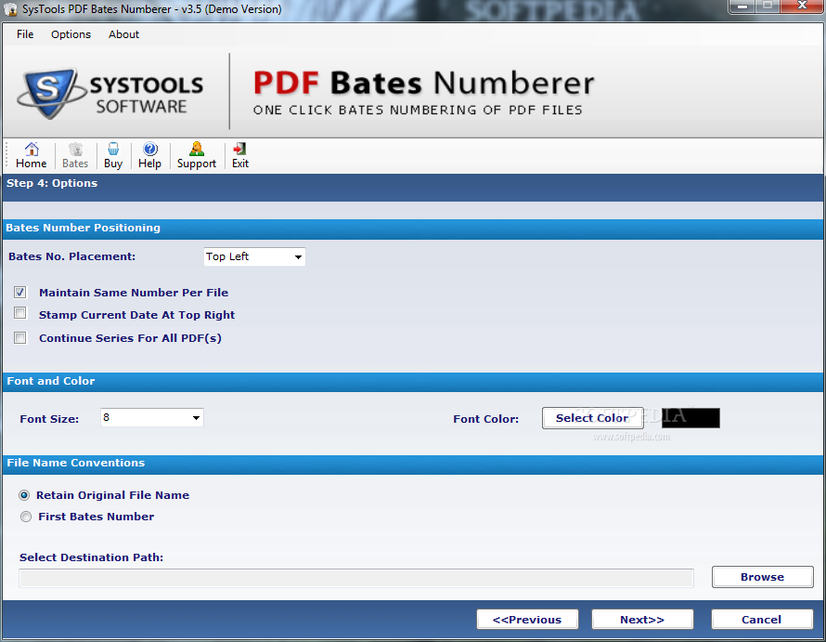Open the Buy basket icon
Screen dimensions: 826x642
click(112, 150)
